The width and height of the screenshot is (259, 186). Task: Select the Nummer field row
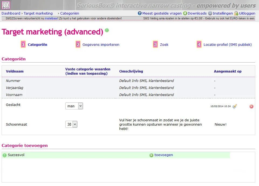coord(128,81)
